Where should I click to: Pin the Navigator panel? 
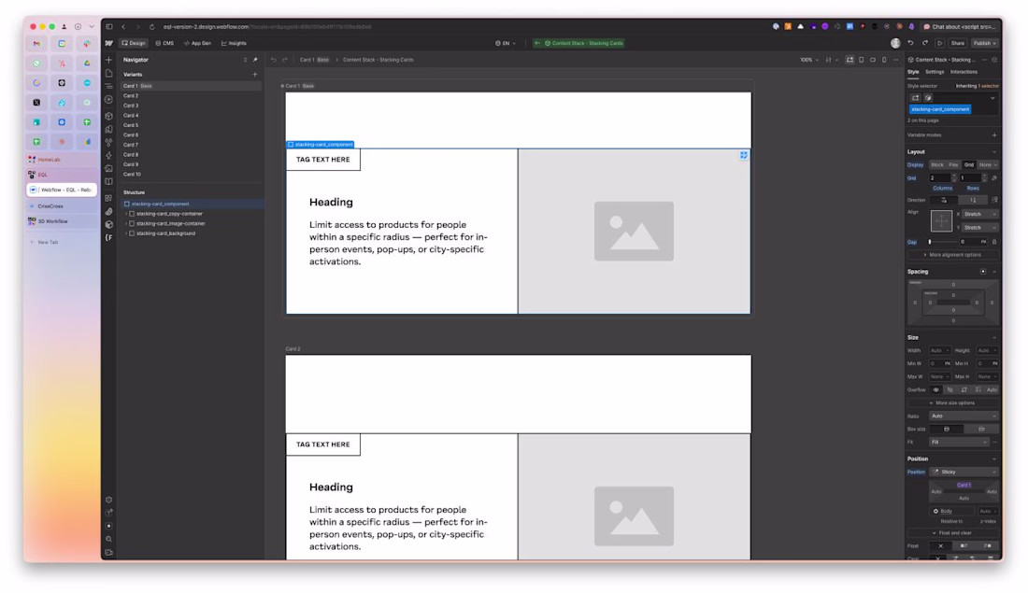click(255, 60)
